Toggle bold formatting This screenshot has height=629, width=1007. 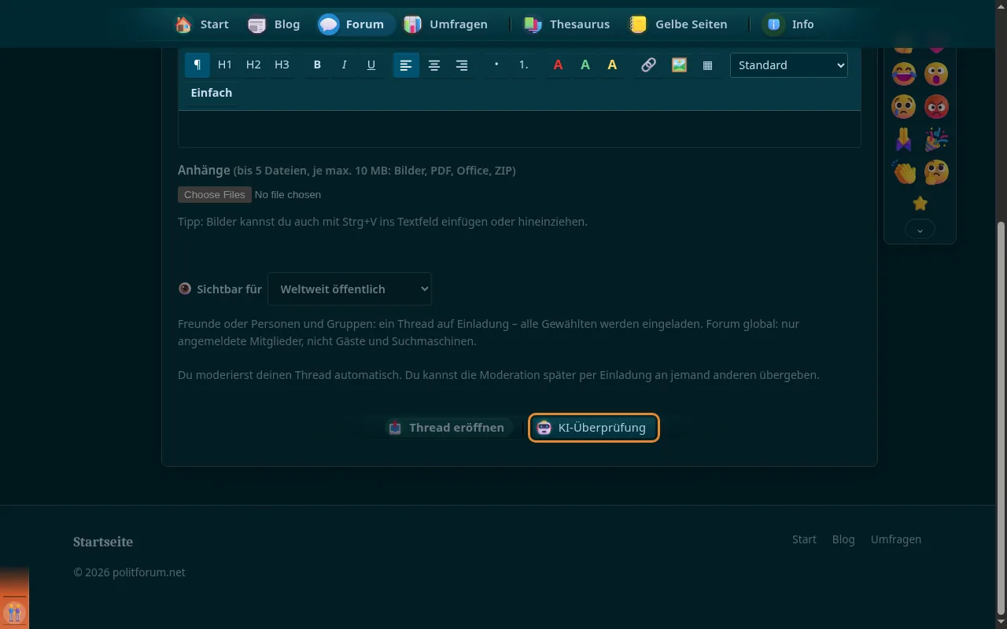coord(317,65)
